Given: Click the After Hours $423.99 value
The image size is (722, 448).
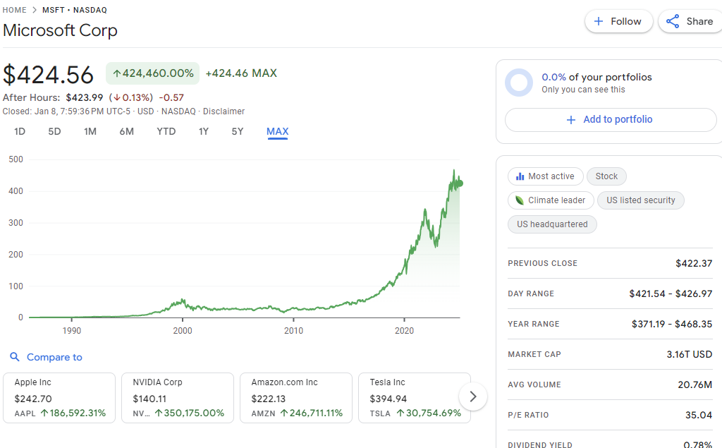Looking at the screenshot, I should pos(85,97).
